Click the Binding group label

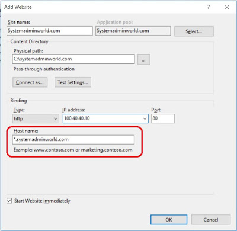pyautogui.click(x=18, y=101)
